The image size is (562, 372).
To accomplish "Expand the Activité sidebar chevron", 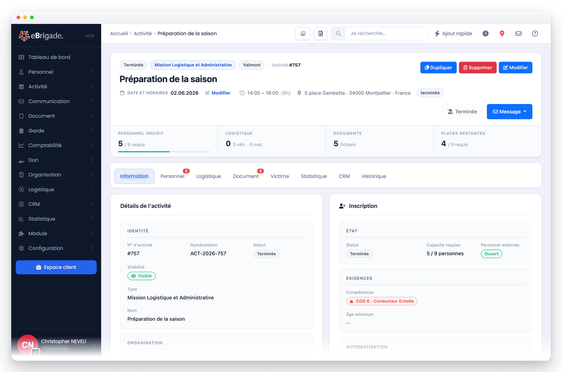I will click(x=92, y=86).
